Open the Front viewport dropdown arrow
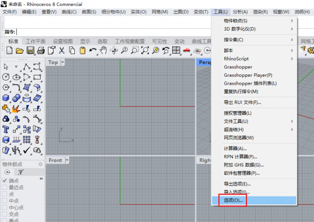This screenshot has width=314, height=222. [67, 160]
